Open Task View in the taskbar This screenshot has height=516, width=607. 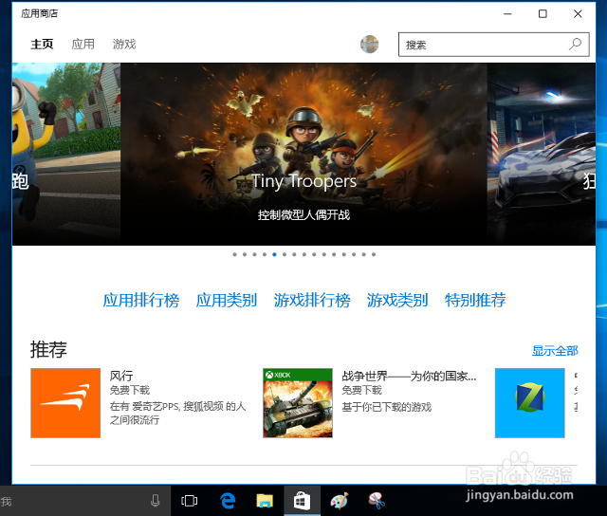[190, 501]
